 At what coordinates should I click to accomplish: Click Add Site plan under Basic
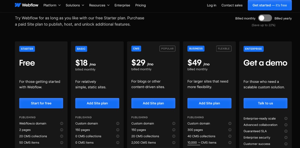pyautogui.click(x=97, y=103)
